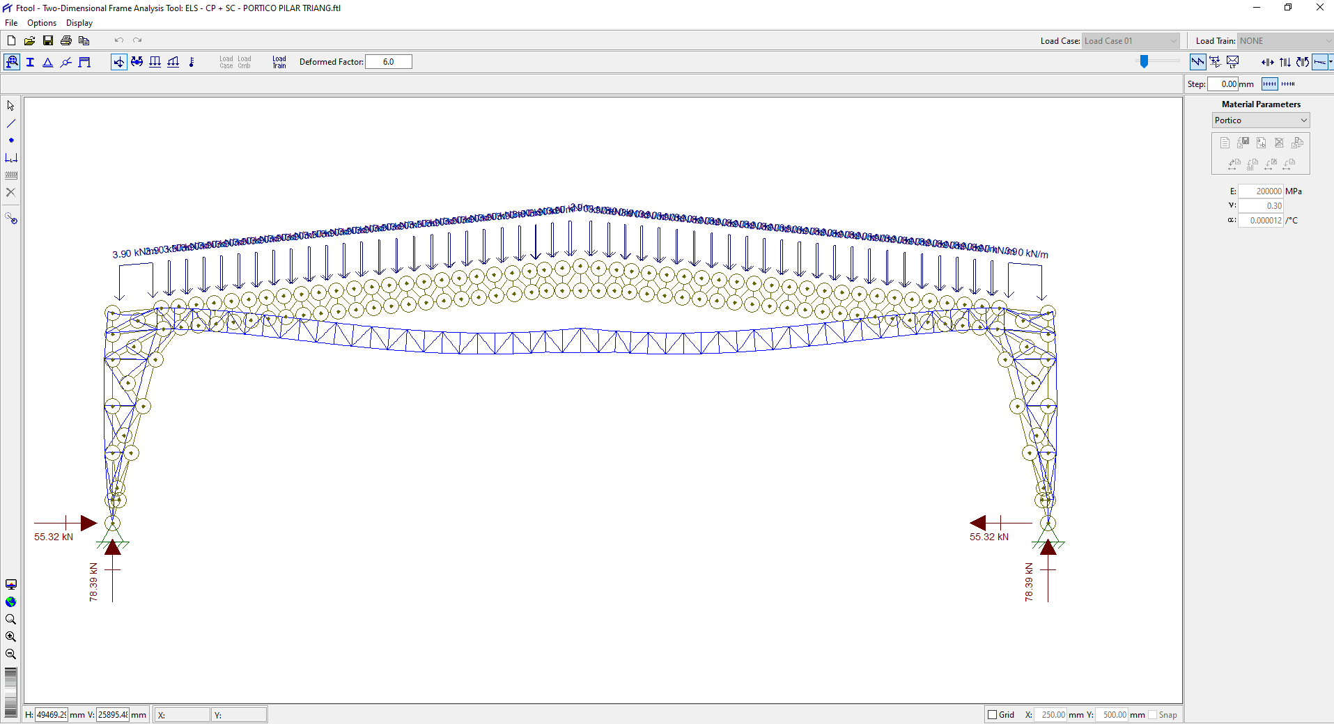Viewport: 1334px width, 724px height.
Task: Open the Options menu
Action: point(42,23)
